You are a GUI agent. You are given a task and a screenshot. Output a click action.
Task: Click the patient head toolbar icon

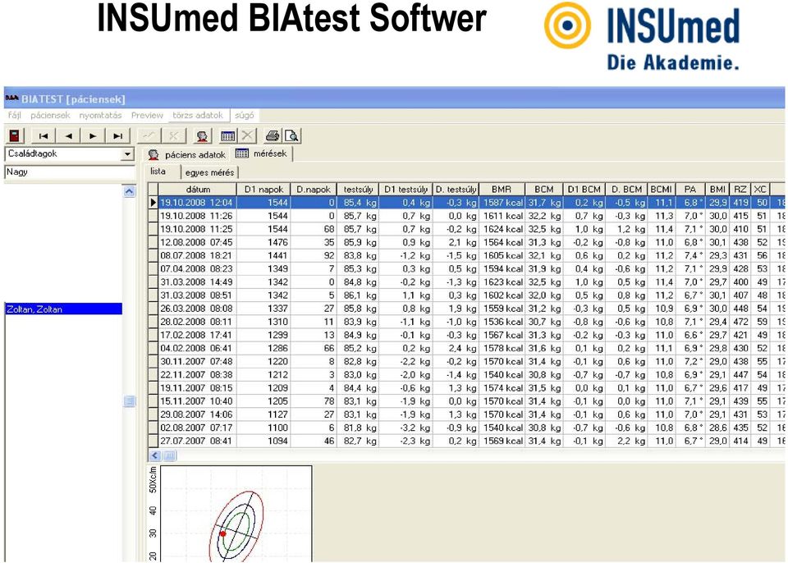point(203,135)
